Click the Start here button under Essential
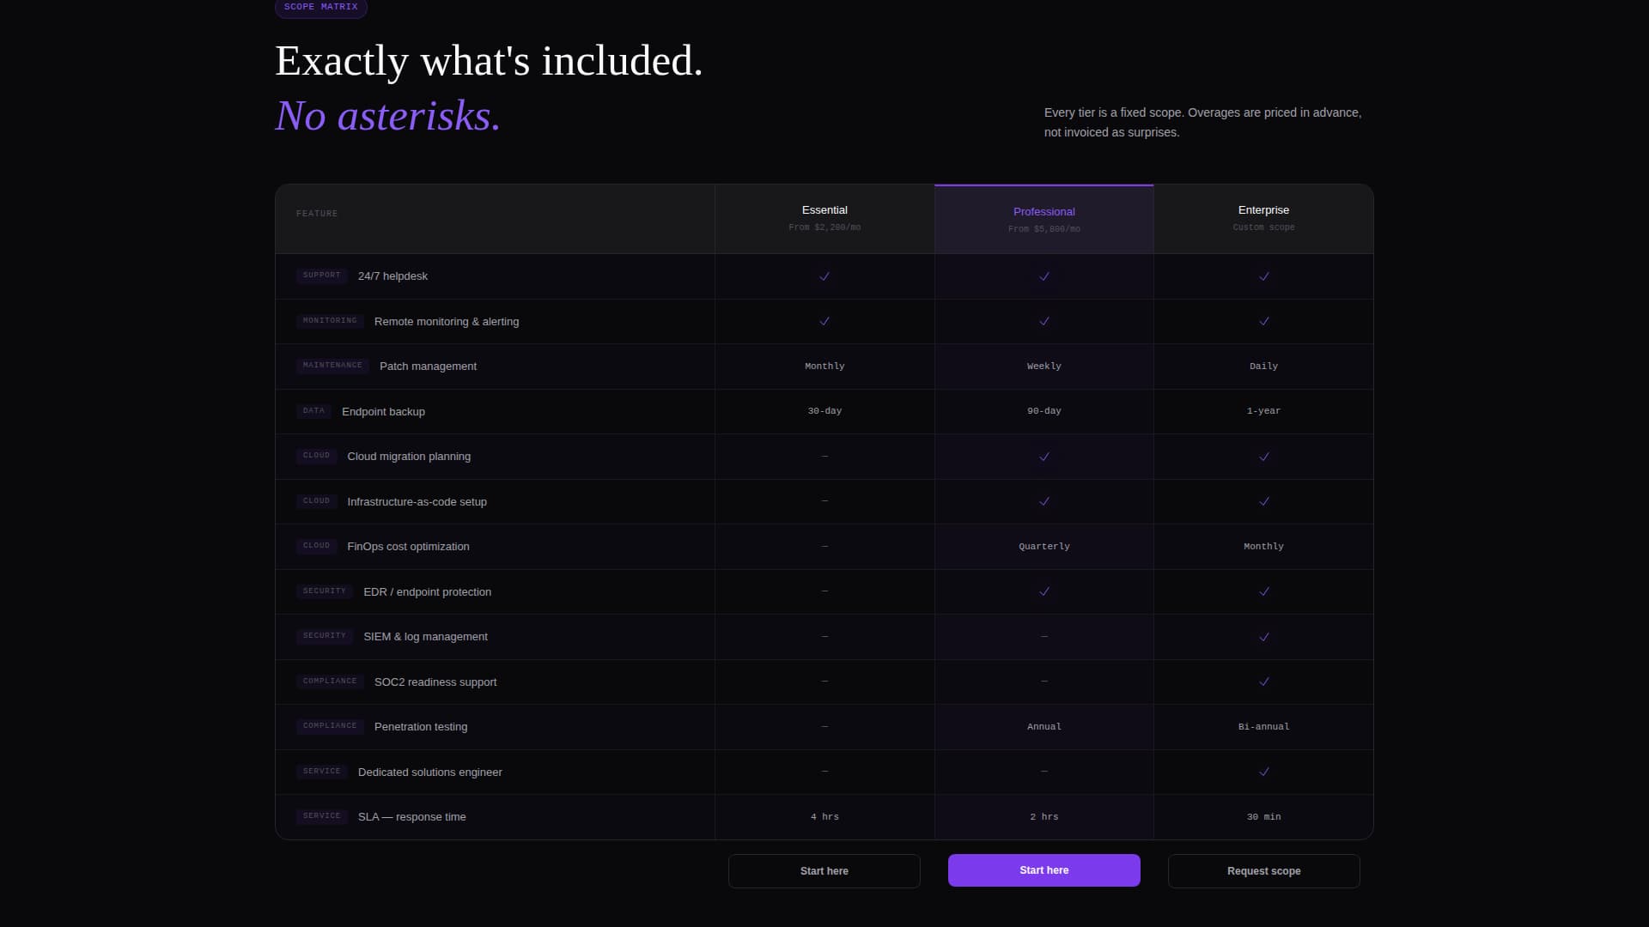This screenshot has height=927, width=1649. pyautogui.click(x=824, y=870)
